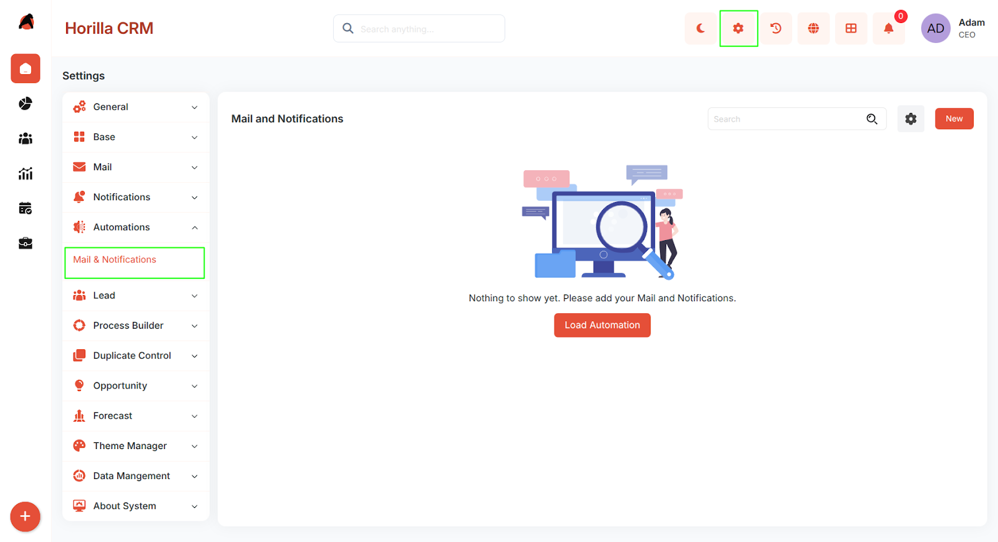
Task: Open the grid layout icon in header
Action: (851, 29)
